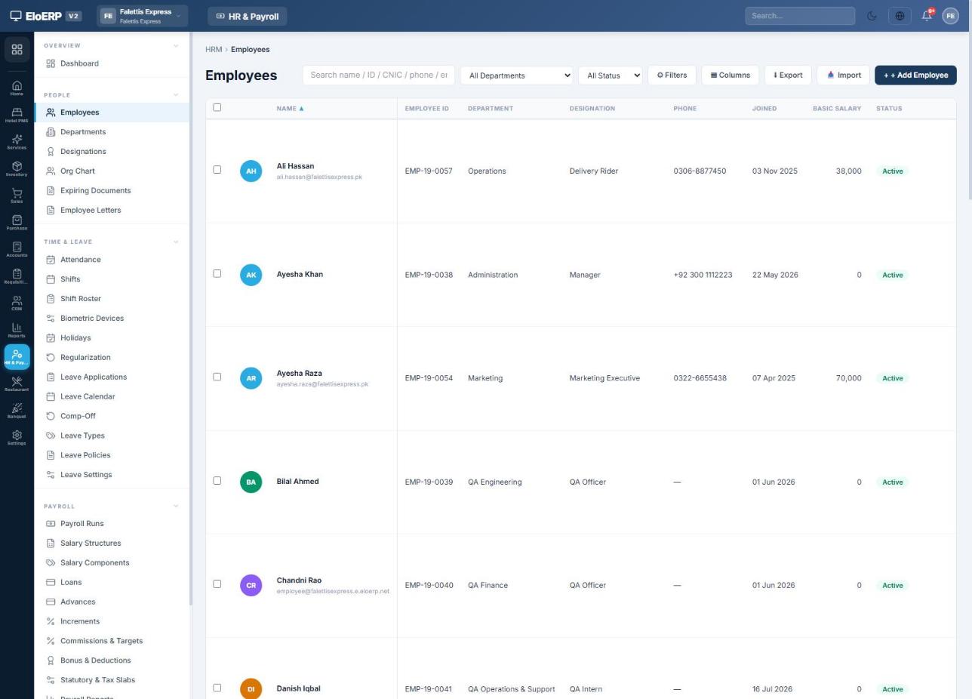Click the Add Employee button
972x699 pixels.
coord(915,75)
